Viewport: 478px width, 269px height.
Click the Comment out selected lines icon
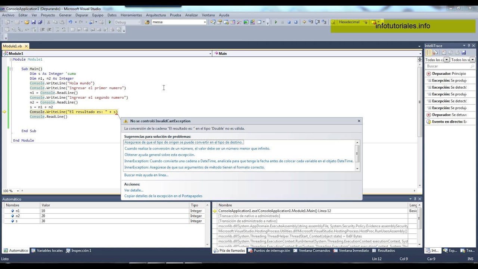click(57, 30)
